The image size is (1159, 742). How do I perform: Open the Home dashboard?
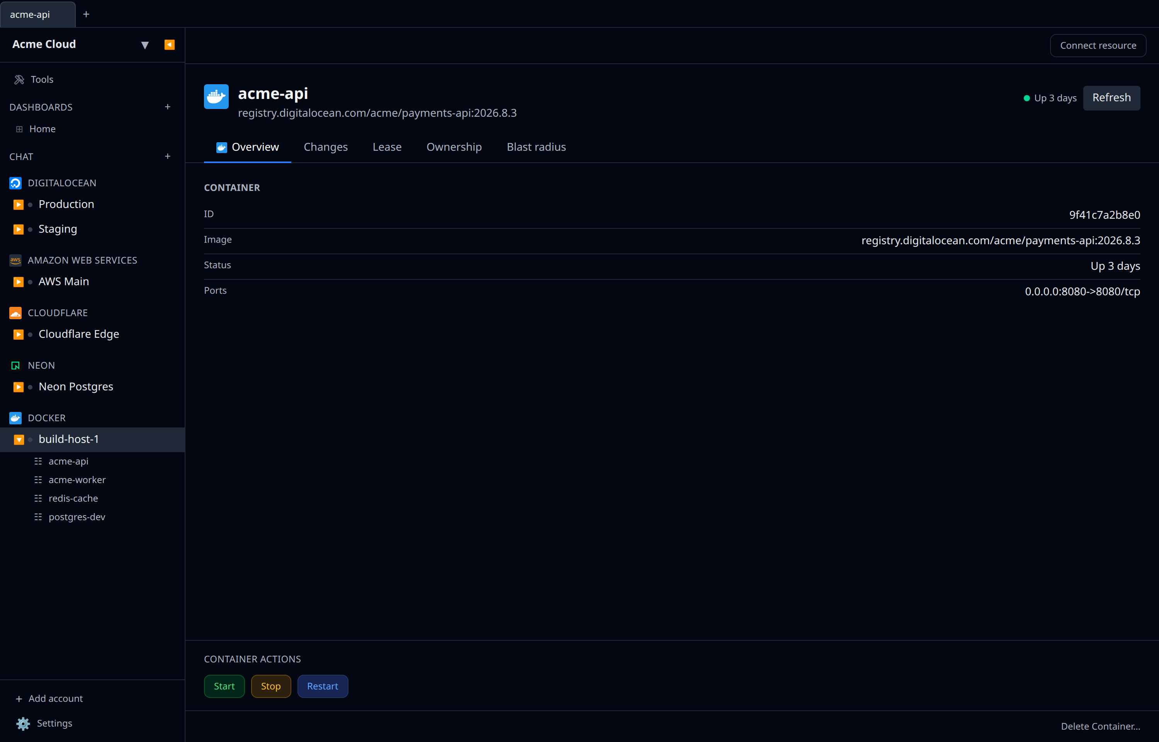click(42, 129)
